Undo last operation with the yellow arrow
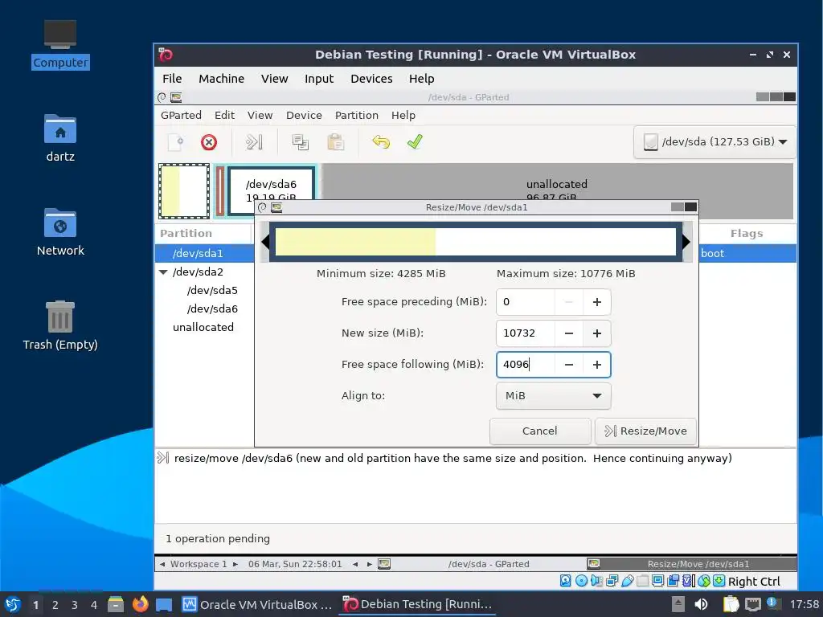 (x=381, y=142)
